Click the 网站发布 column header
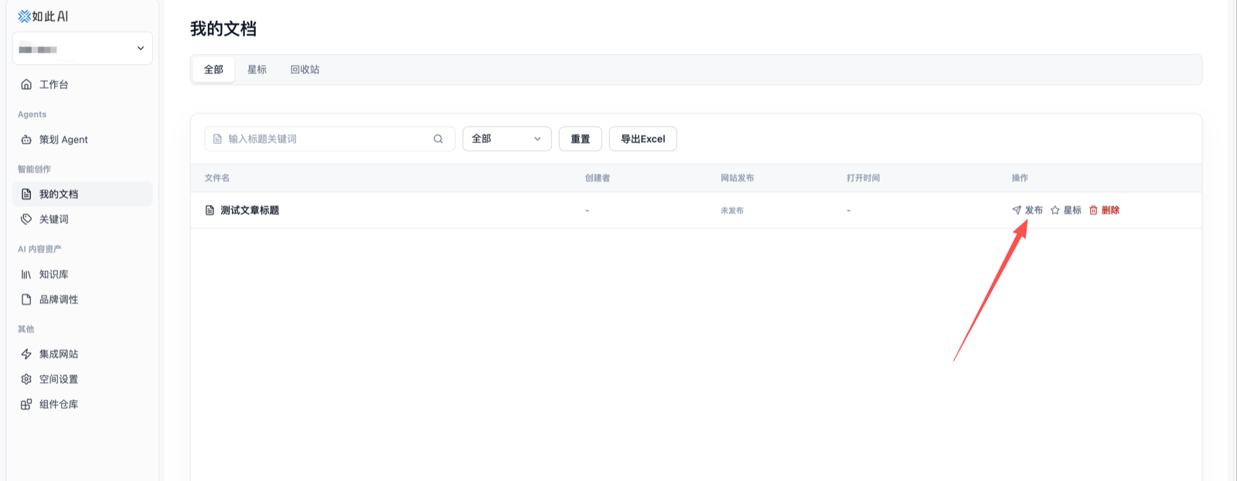Screen dimensions: 1237x481 click(738, 178)
